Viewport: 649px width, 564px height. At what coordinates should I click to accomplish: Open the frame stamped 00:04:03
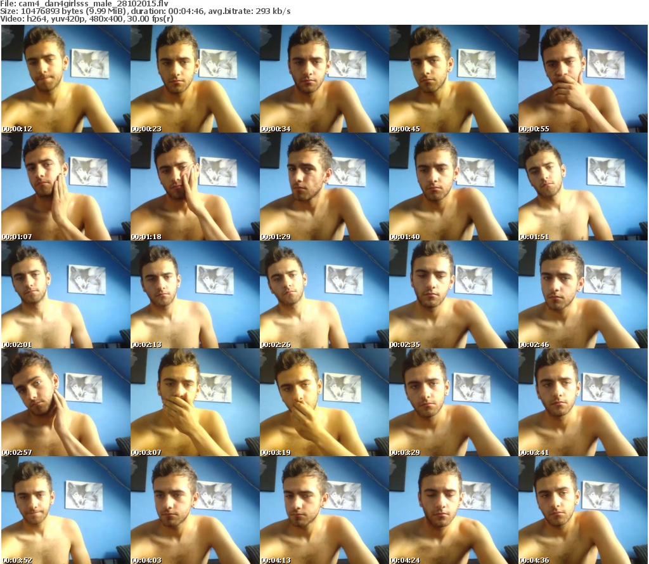(195, 510)
